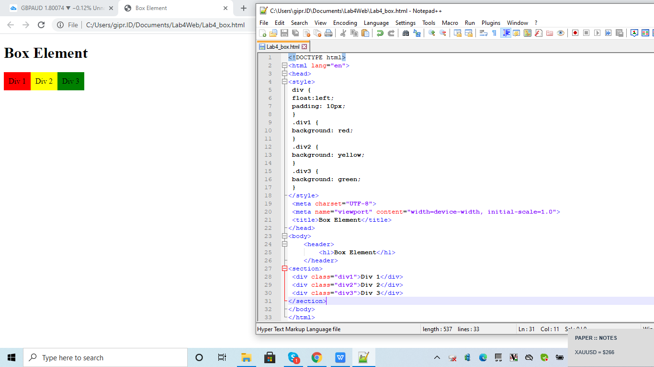
Task: Undo the last edit from the toolbar
Action: point(379,32)
